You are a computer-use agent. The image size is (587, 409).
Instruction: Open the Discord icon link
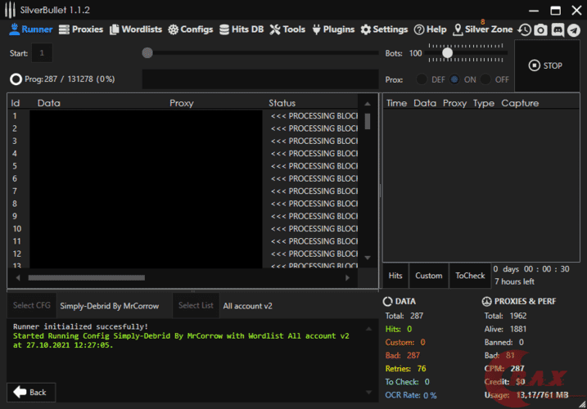click(x=557, y=29)
